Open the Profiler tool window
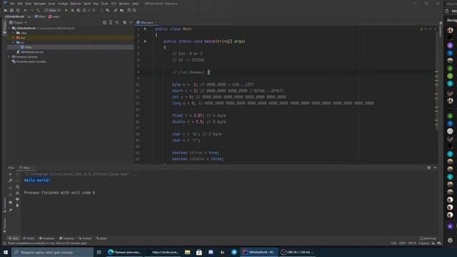Screen dimensions: 457x257 click(85, 238)
